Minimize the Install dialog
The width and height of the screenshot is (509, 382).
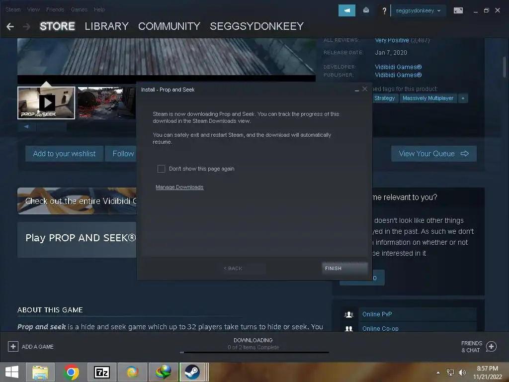pyautogui.click(x=357, y=90)
